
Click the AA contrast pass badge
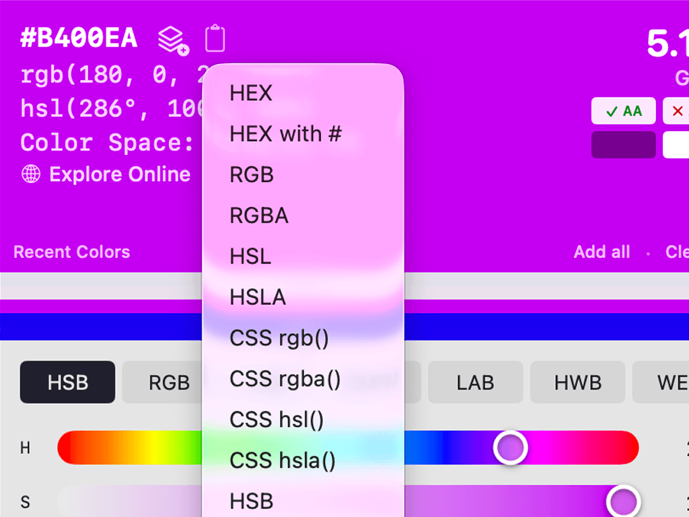coord(623,111)
